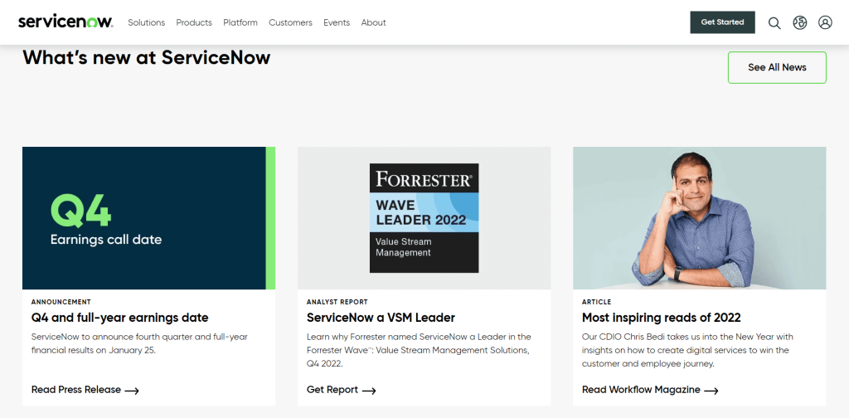Open the Platform menu

[x=240, y=22]
